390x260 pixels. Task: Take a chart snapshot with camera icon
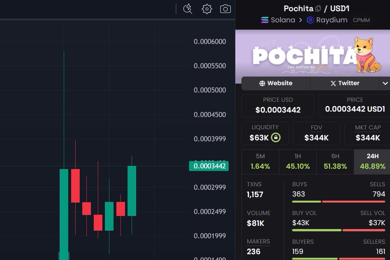pyautogui.click(x=226, y=9)
